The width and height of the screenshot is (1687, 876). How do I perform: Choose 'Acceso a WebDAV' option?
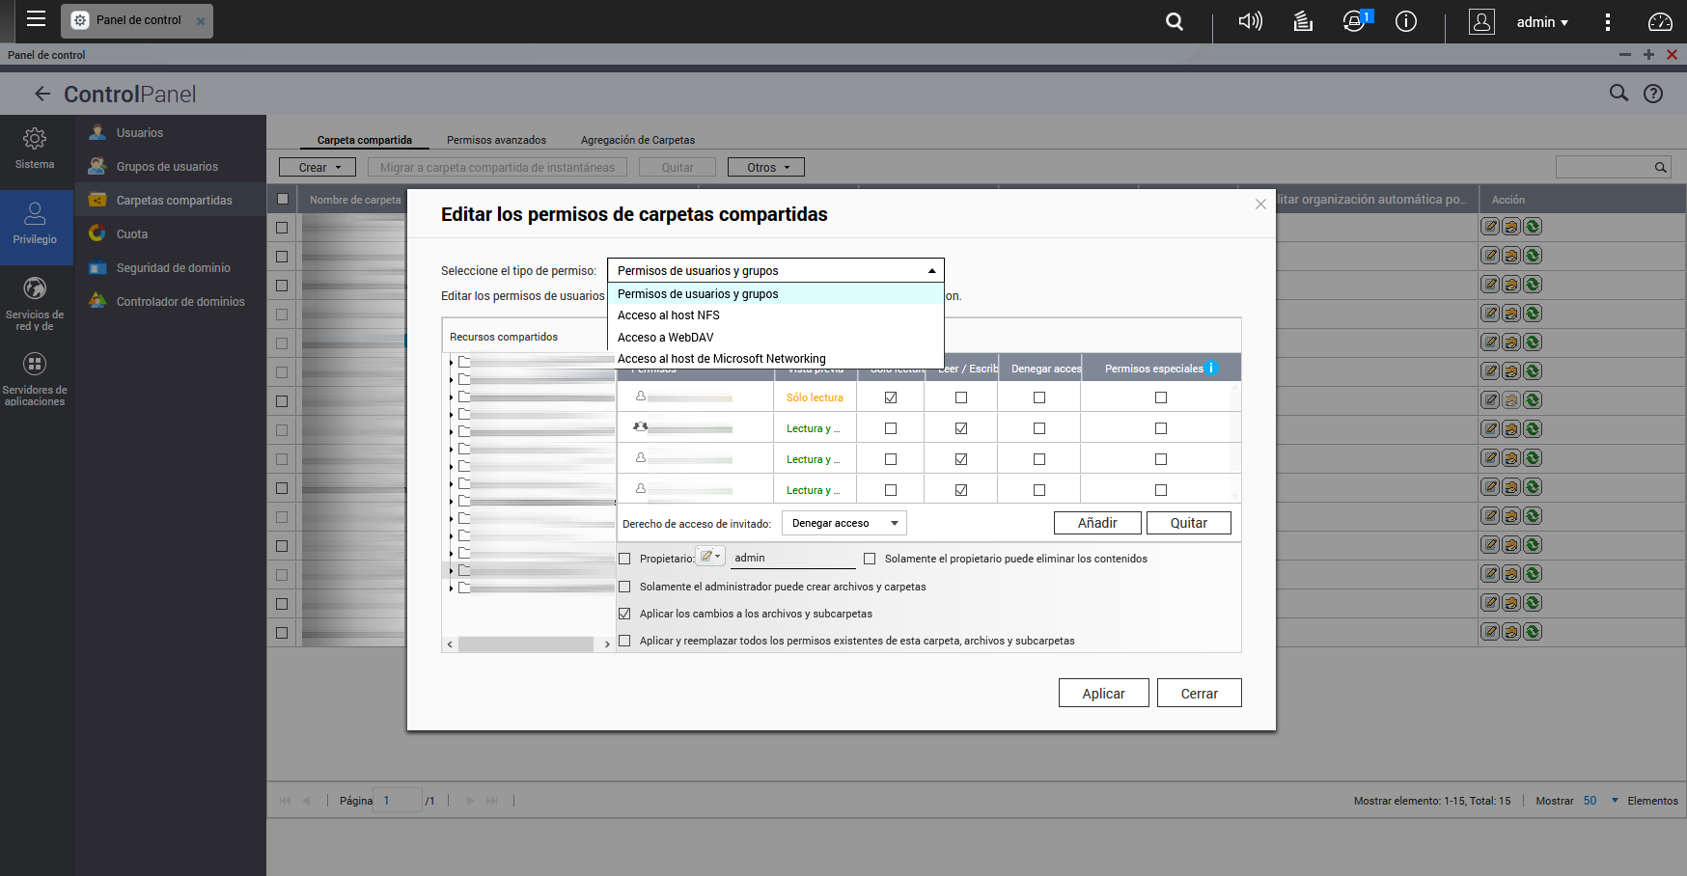click(775, 338)
